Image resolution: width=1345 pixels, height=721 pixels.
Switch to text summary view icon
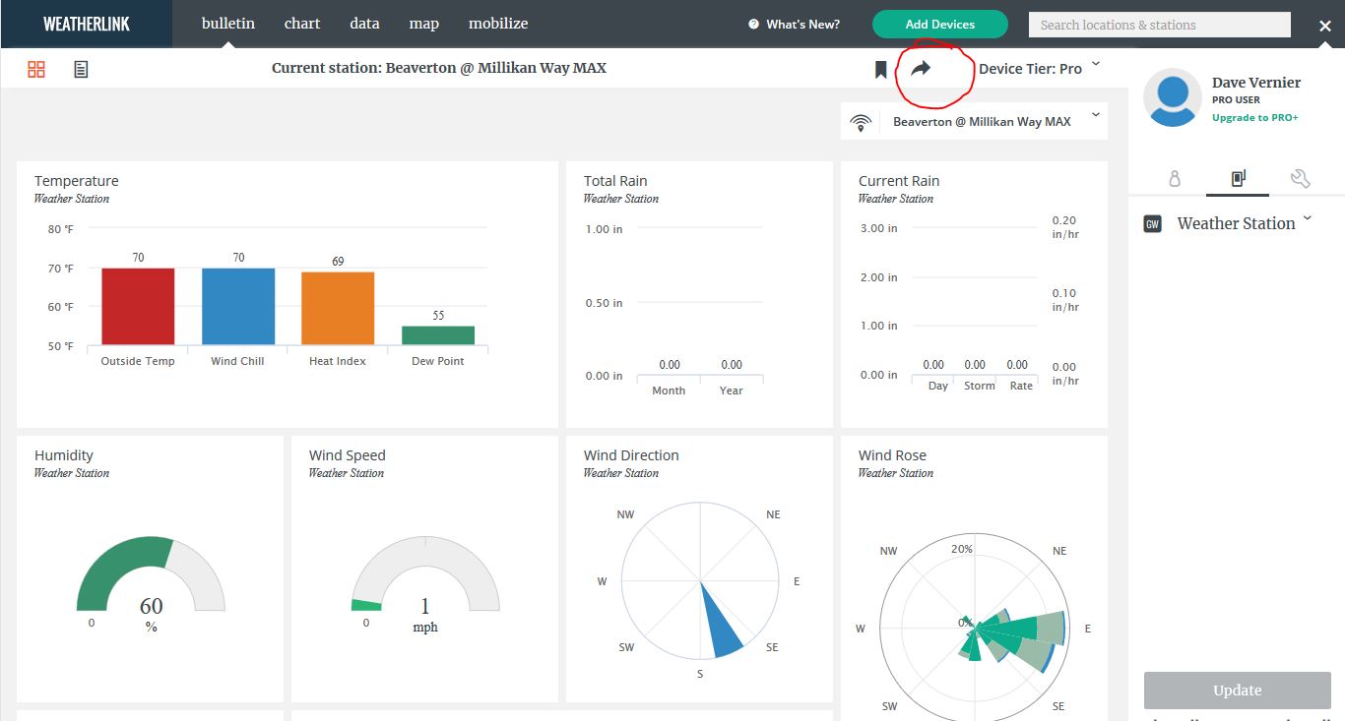coord(81,69)
